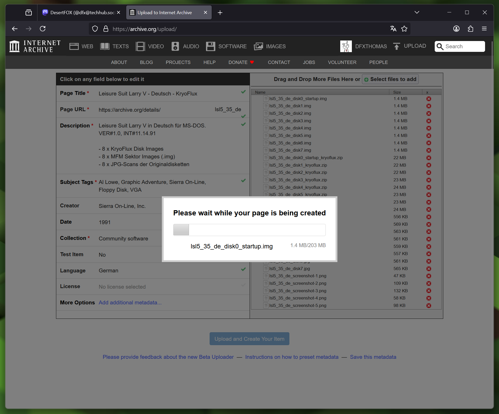
Task: Open the Projects menu item
Action: [x=178, y=62]
